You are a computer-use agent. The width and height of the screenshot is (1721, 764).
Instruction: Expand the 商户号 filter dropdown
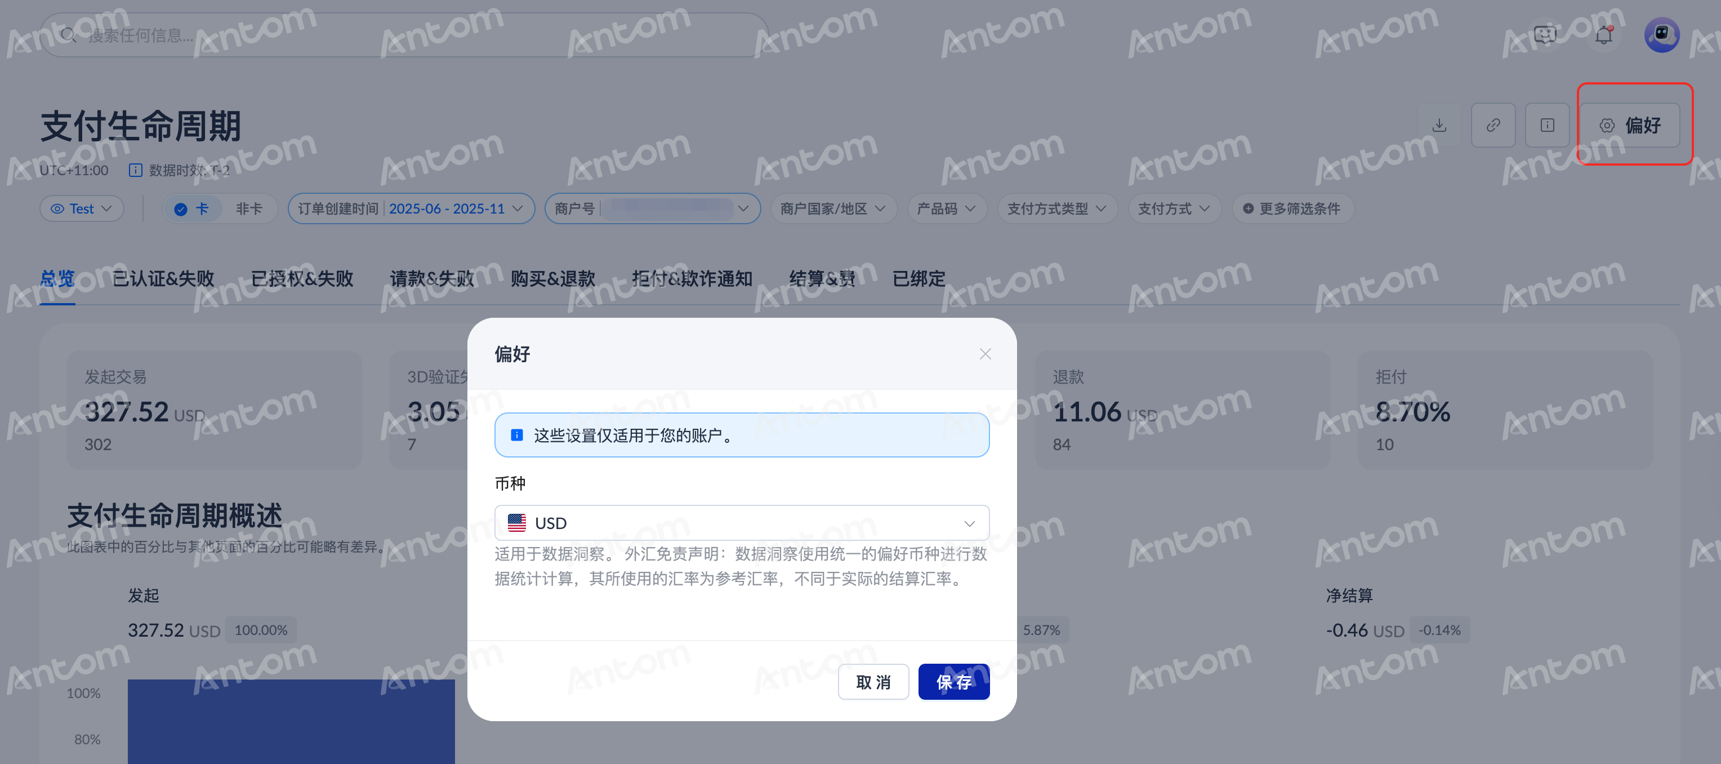click(x=652, y=208)
